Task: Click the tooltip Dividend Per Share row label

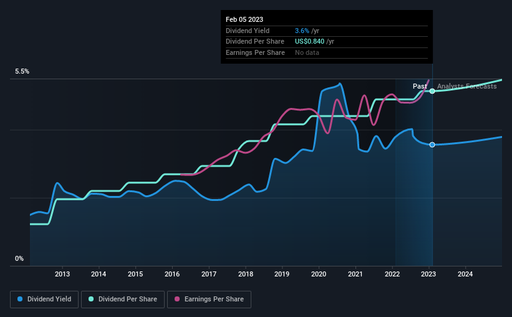Action: tap(254, 42)
